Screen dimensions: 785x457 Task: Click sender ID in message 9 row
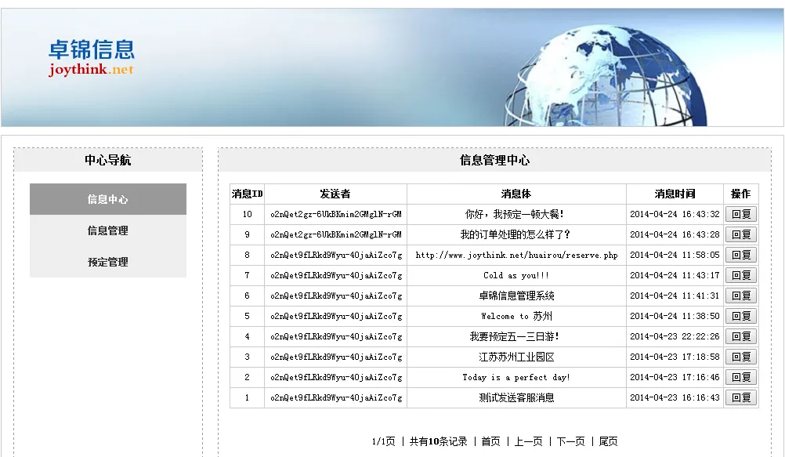point(336,234)
